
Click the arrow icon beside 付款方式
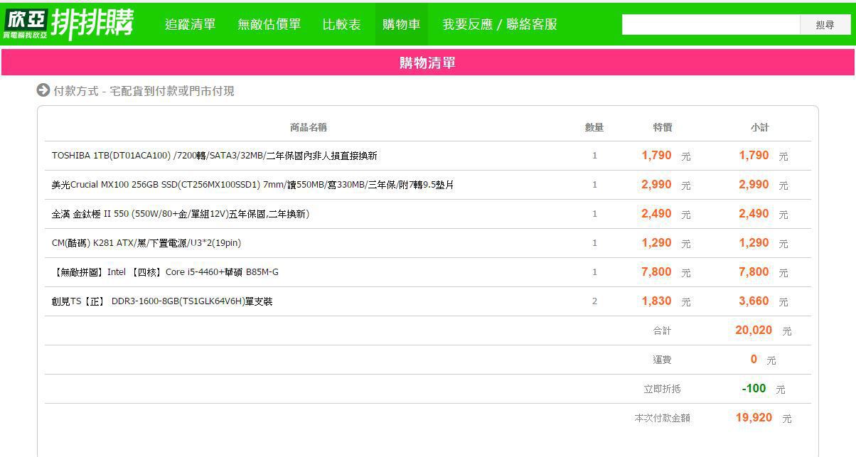43,90
